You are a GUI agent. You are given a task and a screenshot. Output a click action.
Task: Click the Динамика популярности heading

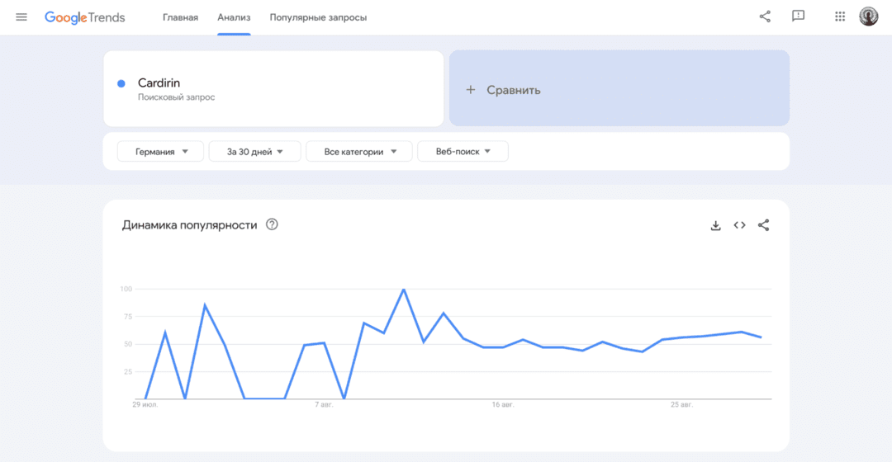[x=189, y=225]
